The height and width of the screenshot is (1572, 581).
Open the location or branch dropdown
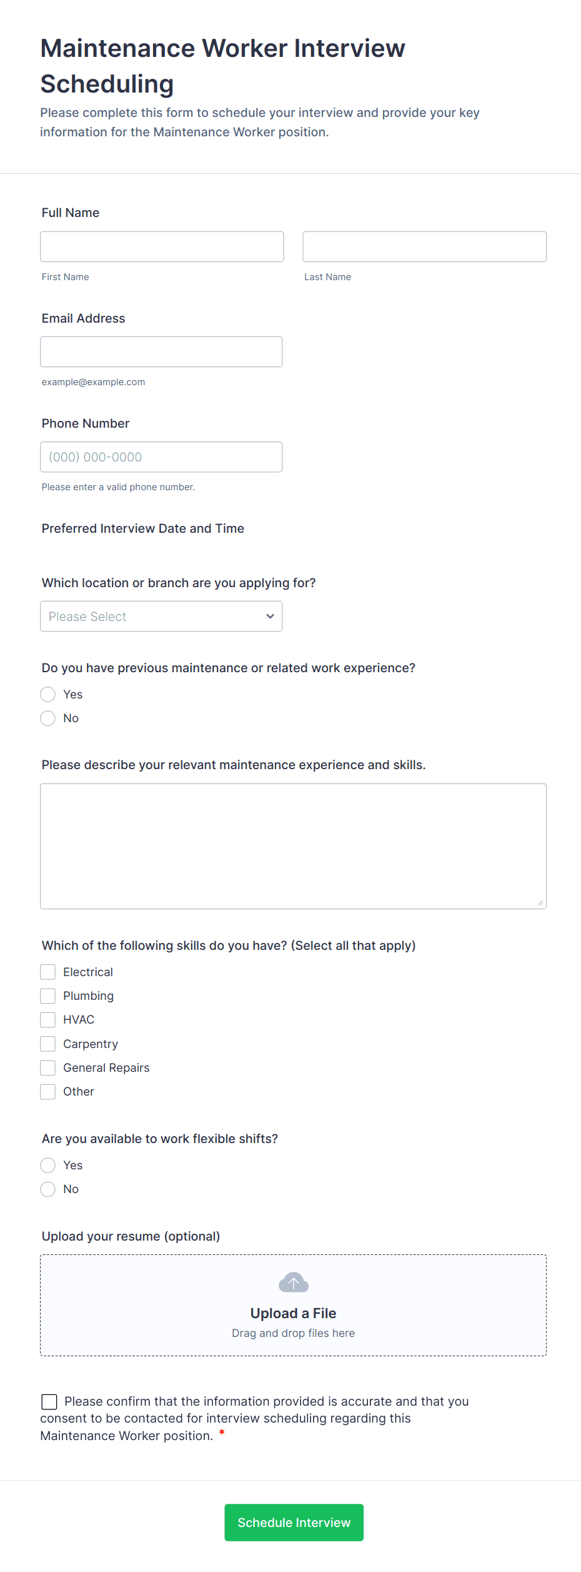coord(161,616)
